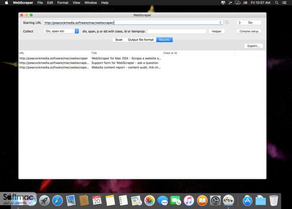Launch Launchpad rocket icon in Dock

(x=44, y=200)
